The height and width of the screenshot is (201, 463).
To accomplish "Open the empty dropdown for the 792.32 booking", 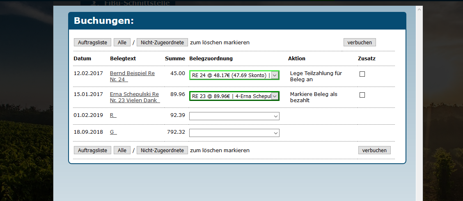I will tap(234, 133).
